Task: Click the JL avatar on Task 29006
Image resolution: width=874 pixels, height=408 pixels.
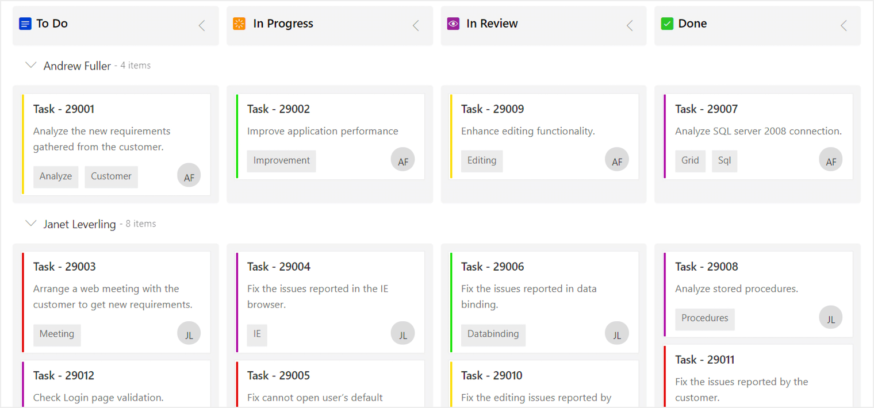Action: tap(617, 334)
